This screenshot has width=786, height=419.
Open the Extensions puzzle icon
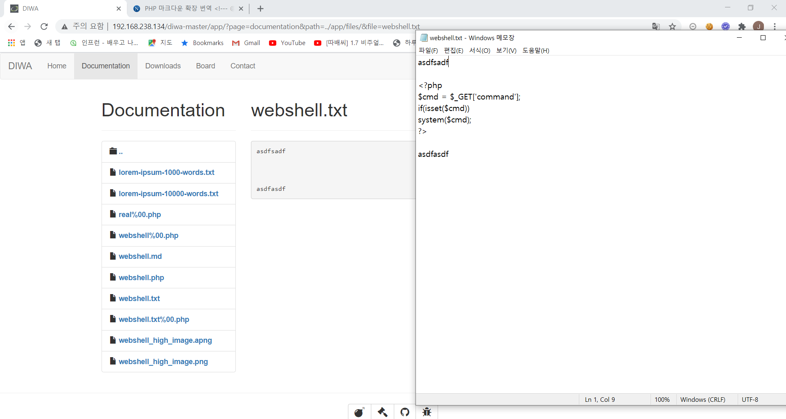click(742, 27)
